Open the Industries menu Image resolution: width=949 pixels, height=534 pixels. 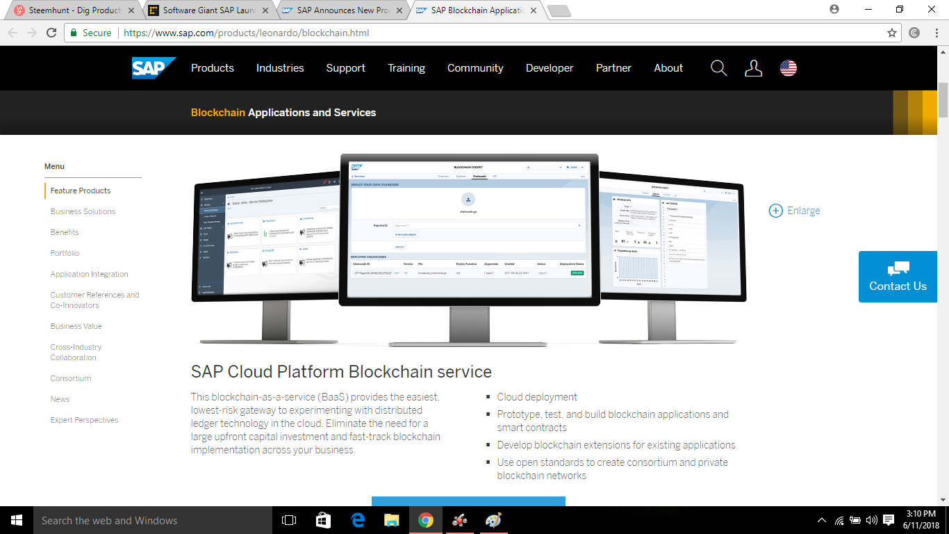pos(280,68)
